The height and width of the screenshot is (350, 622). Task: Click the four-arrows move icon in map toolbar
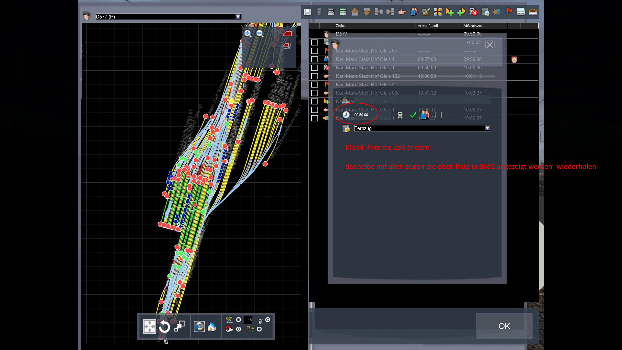pyautogui.click(x=150, y=327)
